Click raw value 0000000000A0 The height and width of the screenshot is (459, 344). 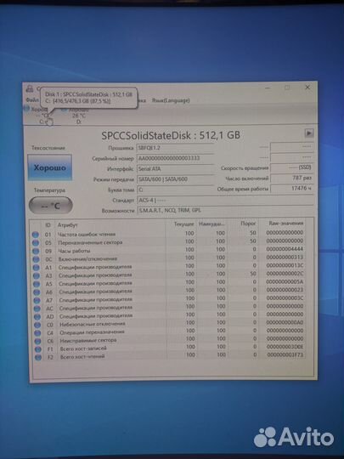(x=285, y=322)
